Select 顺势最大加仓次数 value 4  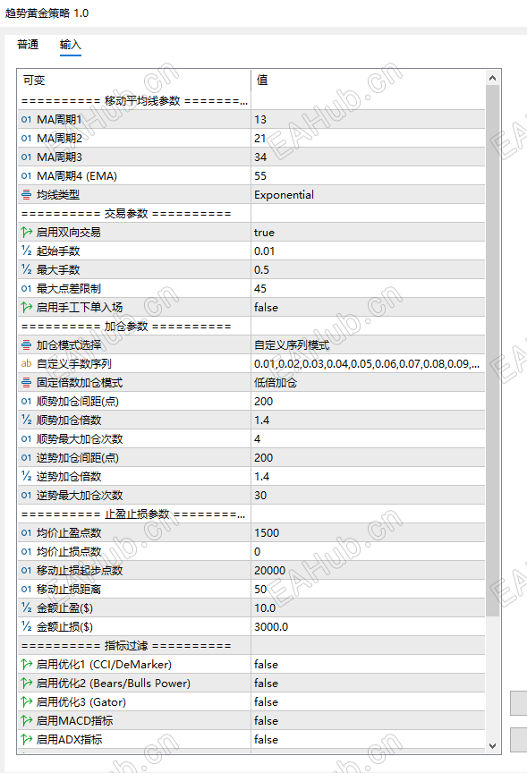(x=368, y=438)
